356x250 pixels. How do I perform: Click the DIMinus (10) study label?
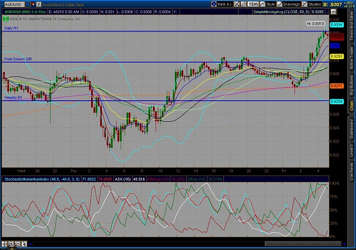click(158, 179)
